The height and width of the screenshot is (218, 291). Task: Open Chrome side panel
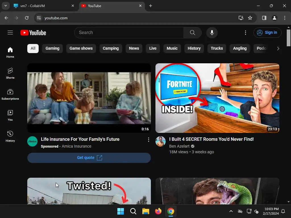264,18
